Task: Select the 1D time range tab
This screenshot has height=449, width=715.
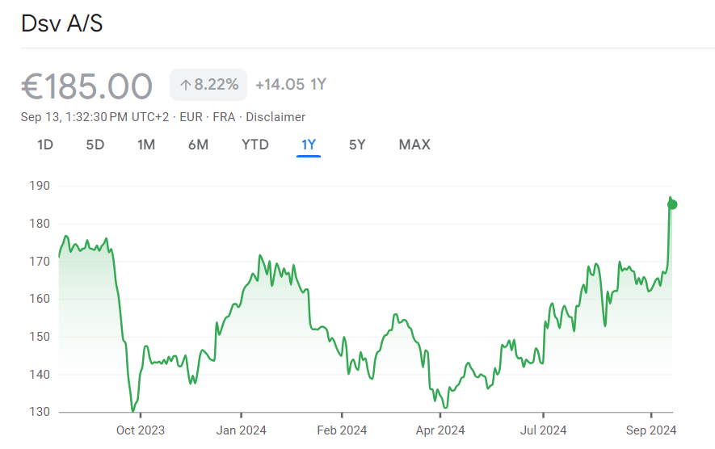Action: 45,145
